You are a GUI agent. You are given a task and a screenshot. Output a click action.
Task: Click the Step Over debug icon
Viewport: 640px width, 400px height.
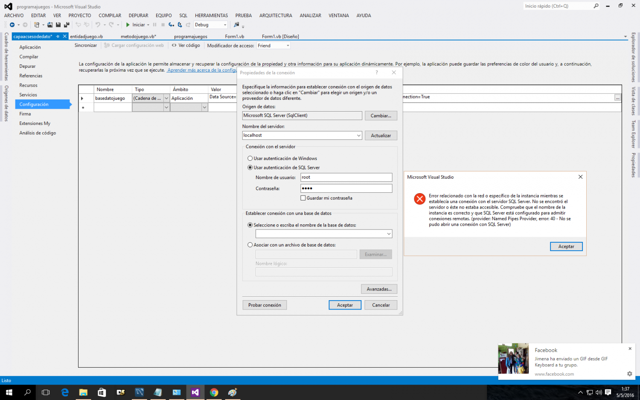coord(180,25)
